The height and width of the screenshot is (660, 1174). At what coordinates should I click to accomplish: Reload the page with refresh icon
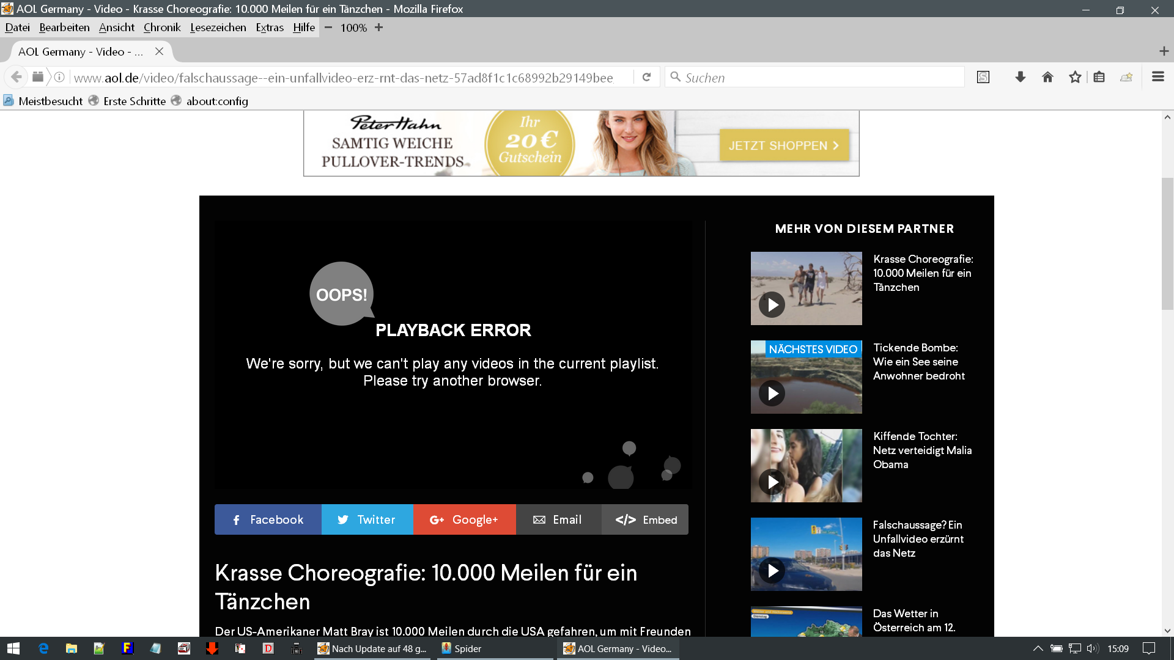tap(646, 77)
